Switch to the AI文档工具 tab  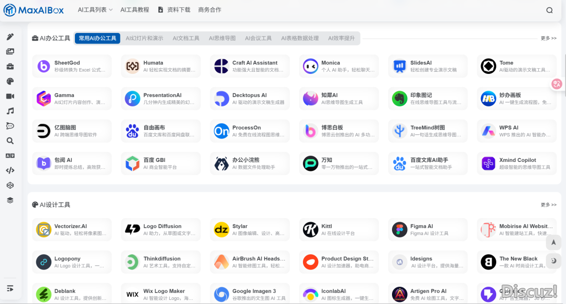[x=186, y=38]
